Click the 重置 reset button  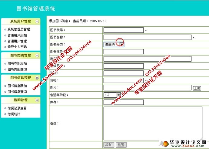click(121, 145)
